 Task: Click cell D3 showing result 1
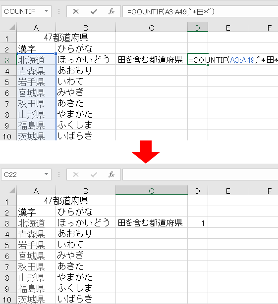pyautogui.click(x=198, y=222)
